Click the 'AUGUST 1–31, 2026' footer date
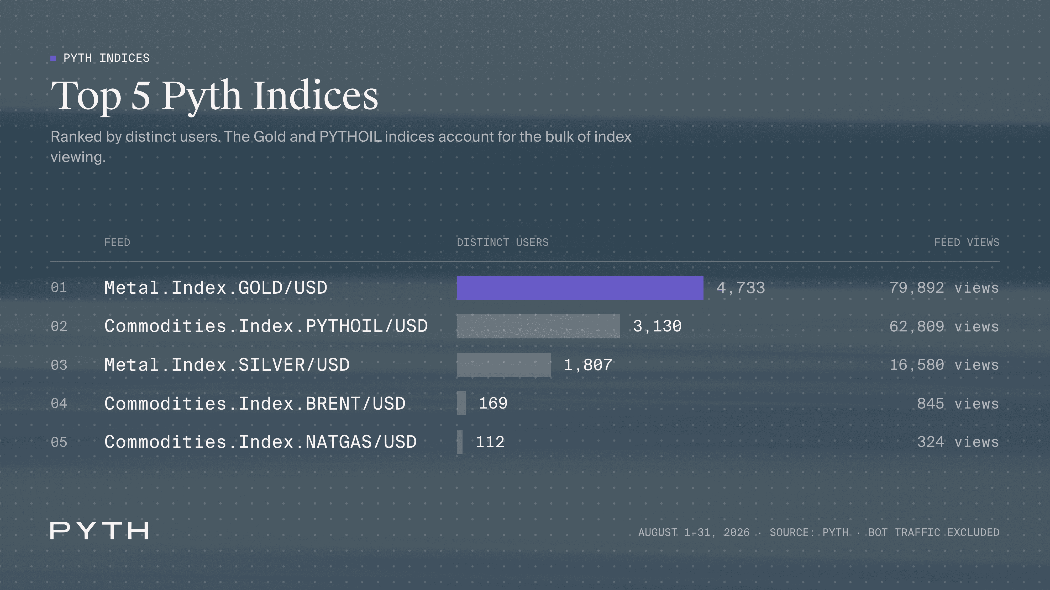This screenshot has height=590, width=1050. coord(694,533)
